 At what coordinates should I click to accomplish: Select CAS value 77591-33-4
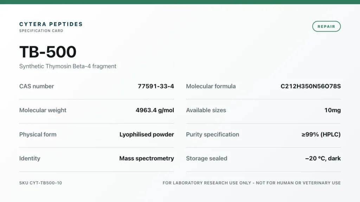coord(156,86)
